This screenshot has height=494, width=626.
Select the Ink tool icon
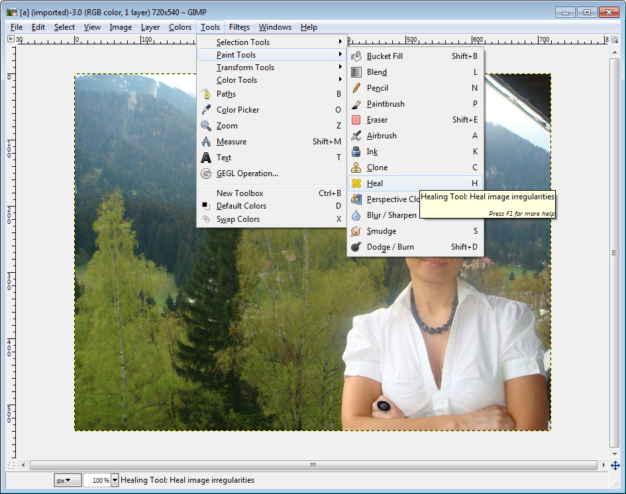pos(356,152)
